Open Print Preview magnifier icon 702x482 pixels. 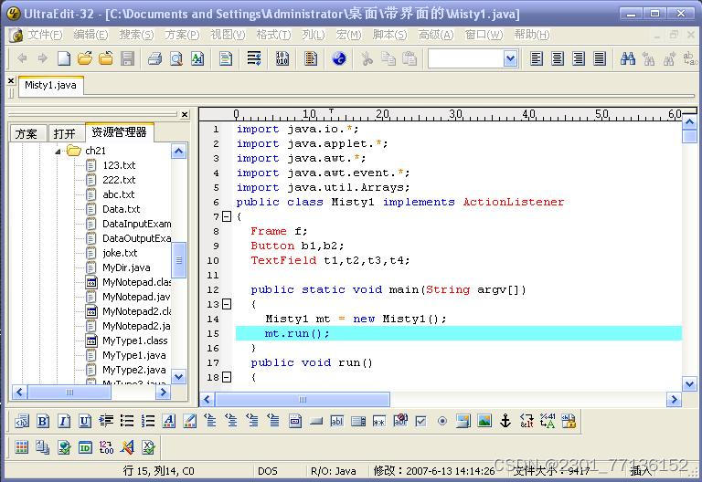176,58
